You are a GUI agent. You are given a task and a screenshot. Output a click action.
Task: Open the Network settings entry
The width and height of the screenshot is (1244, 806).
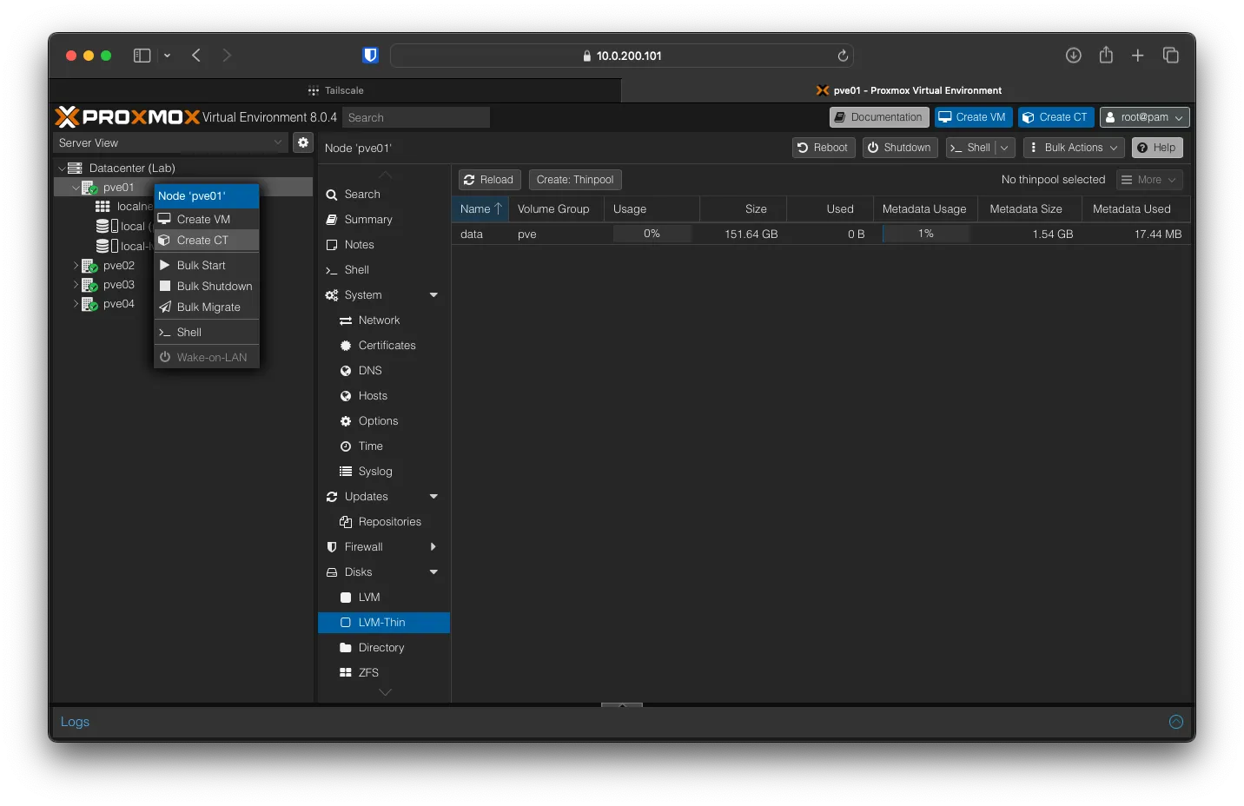click(x=384, y=320)
